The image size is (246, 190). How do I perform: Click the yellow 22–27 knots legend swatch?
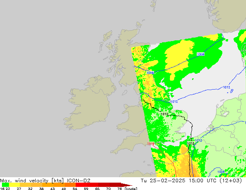pyautogui.click(x=14, y=185)
